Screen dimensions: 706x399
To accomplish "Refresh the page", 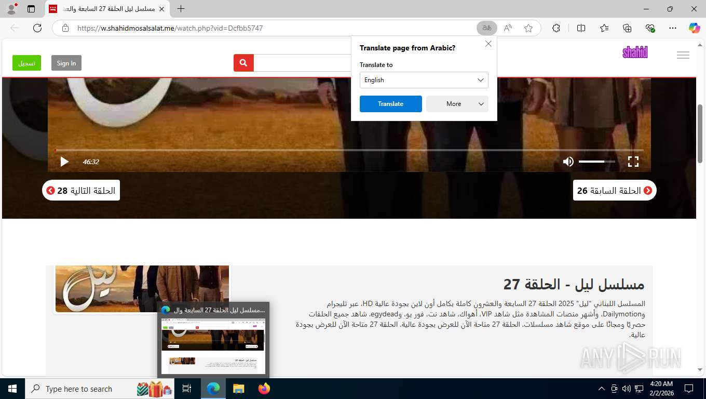I will tap(37, 28).
